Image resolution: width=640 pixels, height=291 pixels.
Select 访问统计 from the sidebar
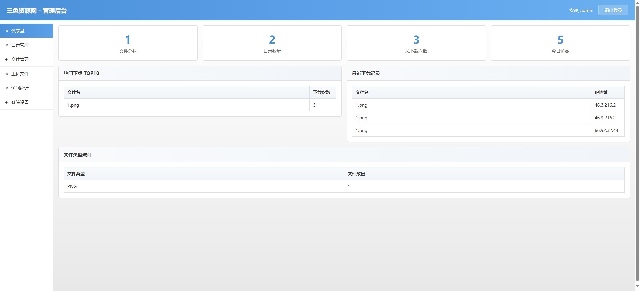[20, 88]
